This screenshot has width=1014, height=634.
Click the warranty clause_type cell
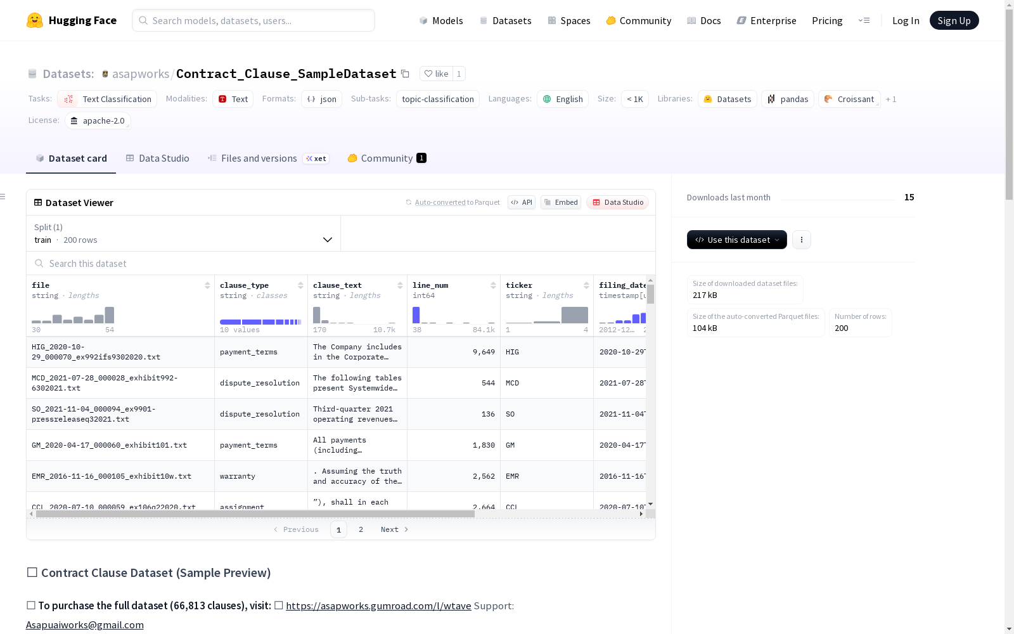(261, 476)
